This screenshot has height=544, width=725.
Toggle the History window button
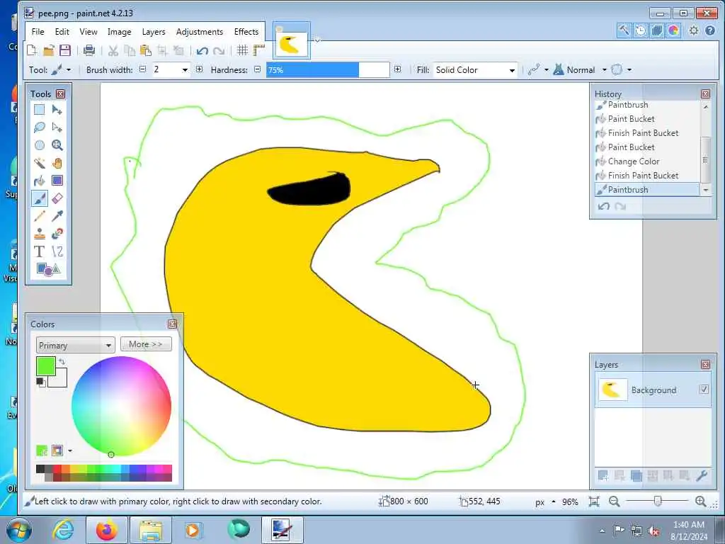(x=640, y=30)
